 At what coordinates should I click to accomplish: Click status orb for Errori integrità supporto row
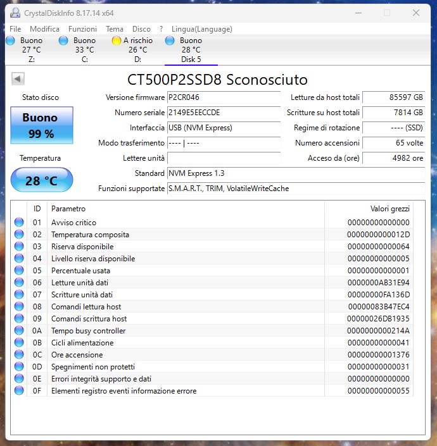(19, 378)
